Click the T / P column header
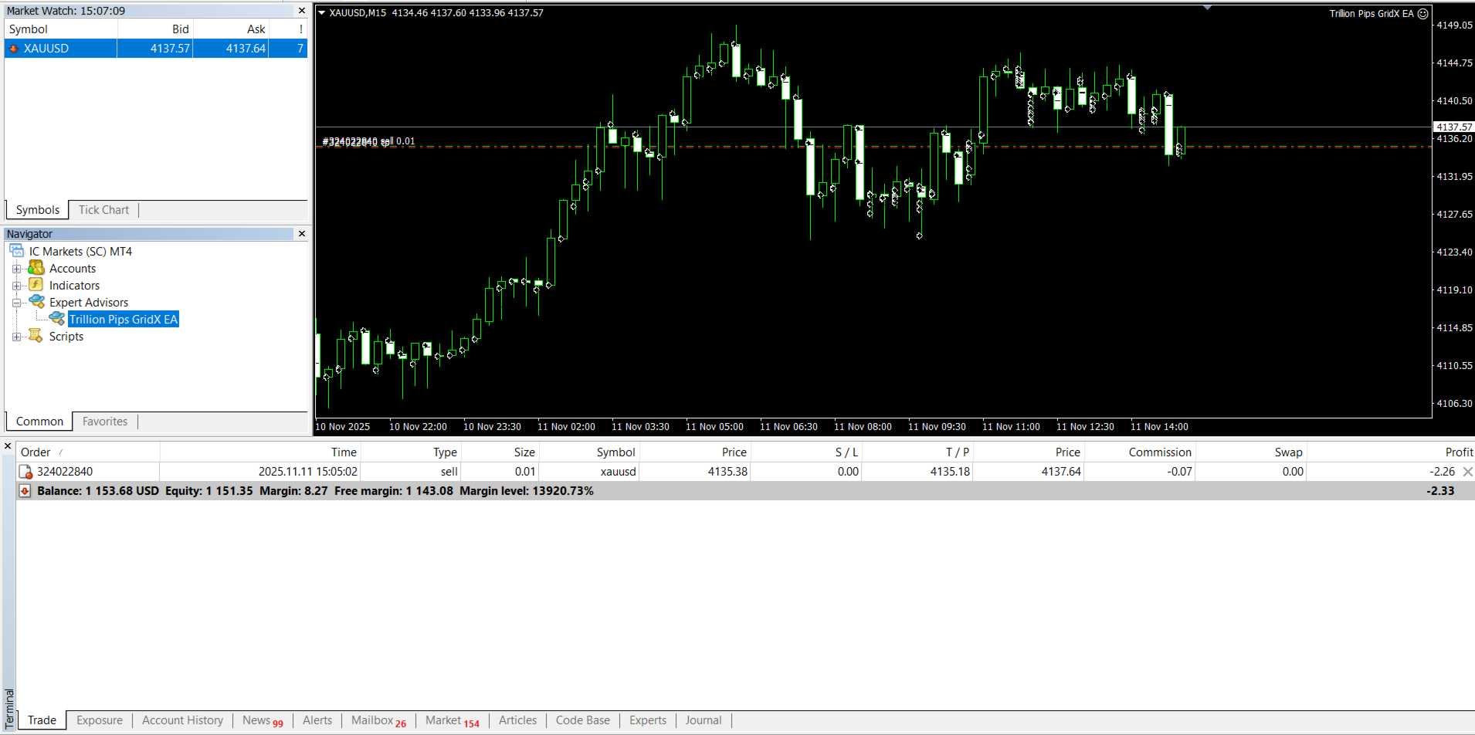Screen dimensions: 1475x735 click(x=917, y=452)
